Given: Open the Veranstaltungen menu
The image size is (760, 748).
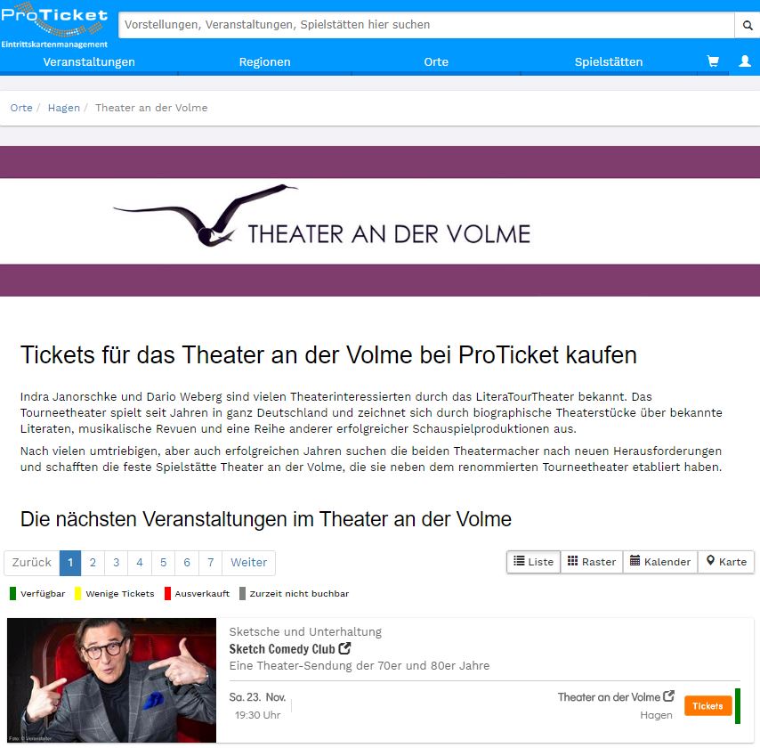Looking at the screenshot, I should [89, 62].
